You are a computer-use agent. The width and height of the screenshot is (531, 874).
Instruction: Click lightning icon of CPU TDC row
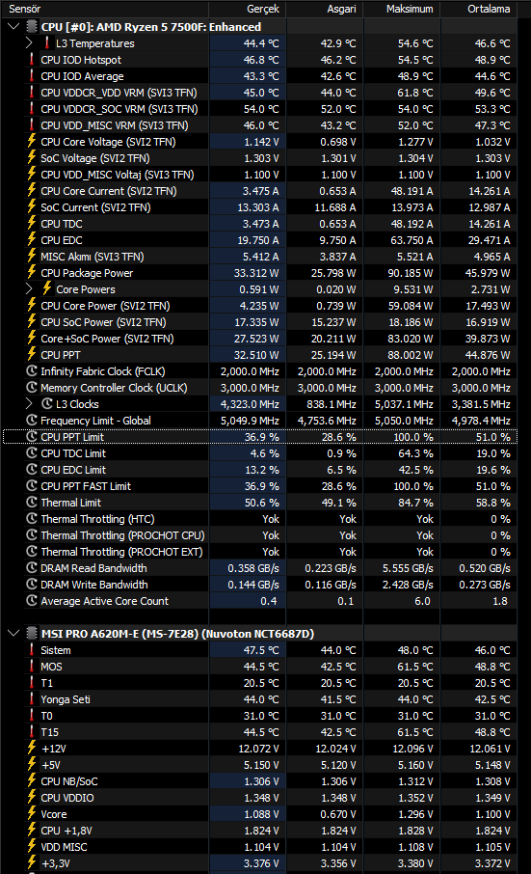point(32,223)
